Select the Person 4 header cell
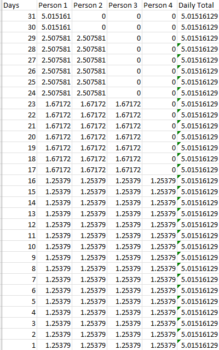219x350 pixels. (159, 5)
